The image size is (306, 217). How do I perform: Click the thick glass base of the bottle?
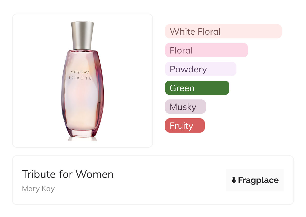pyautogui.click(x=81, y=133)
